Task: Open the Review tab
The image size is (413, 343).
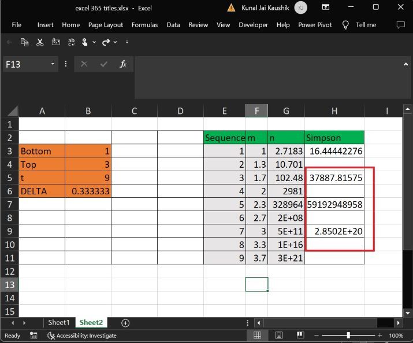Action: [198, 25]
